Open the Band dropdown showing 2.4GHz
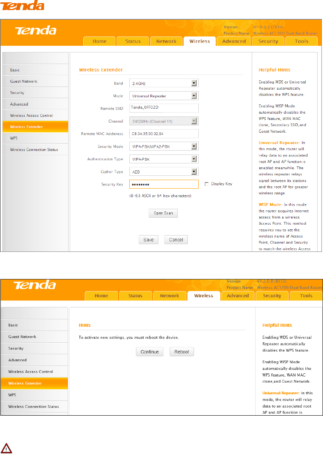 [164, 83]
